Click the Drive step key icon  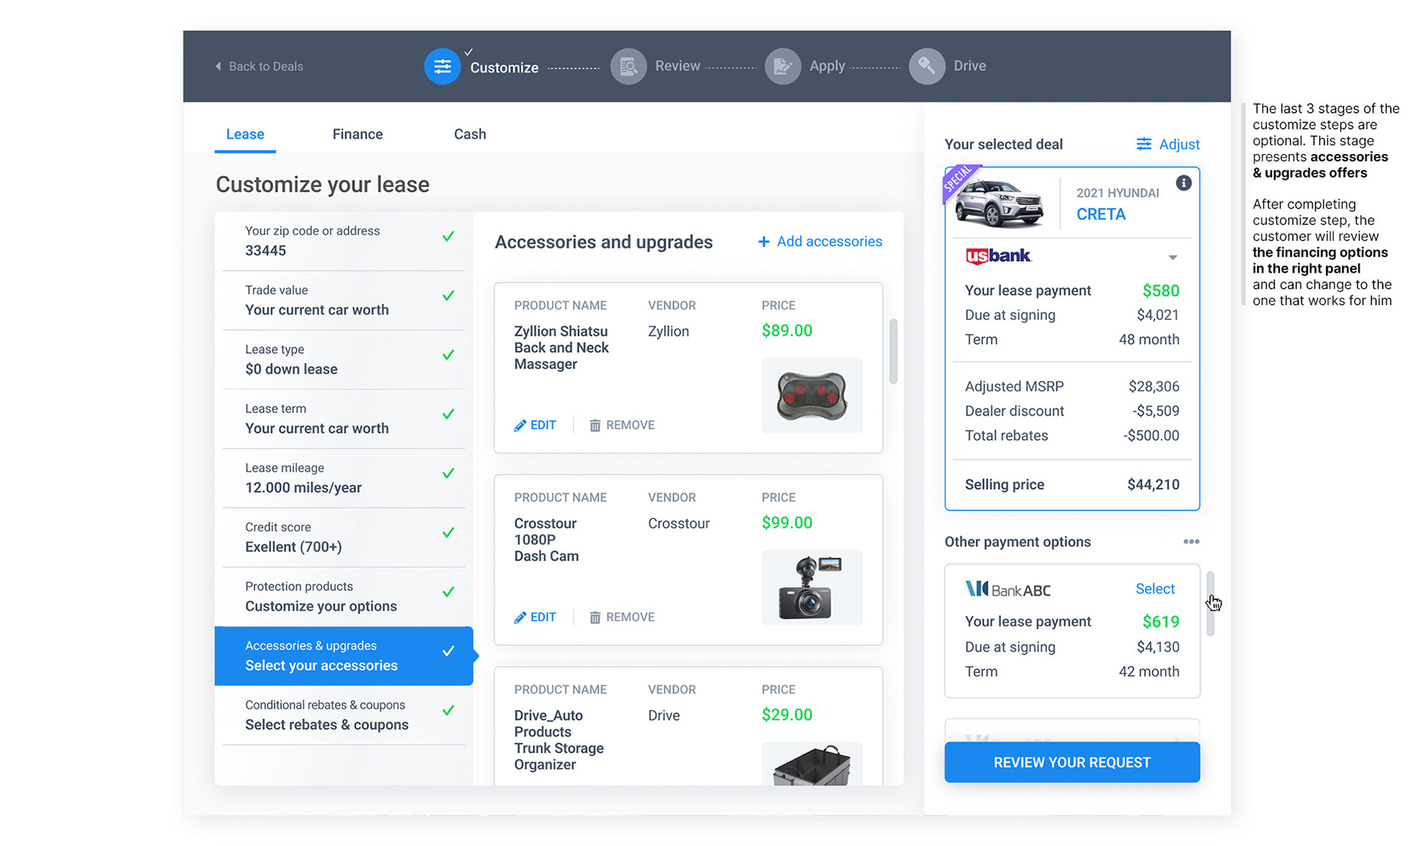tap(926, 67)
